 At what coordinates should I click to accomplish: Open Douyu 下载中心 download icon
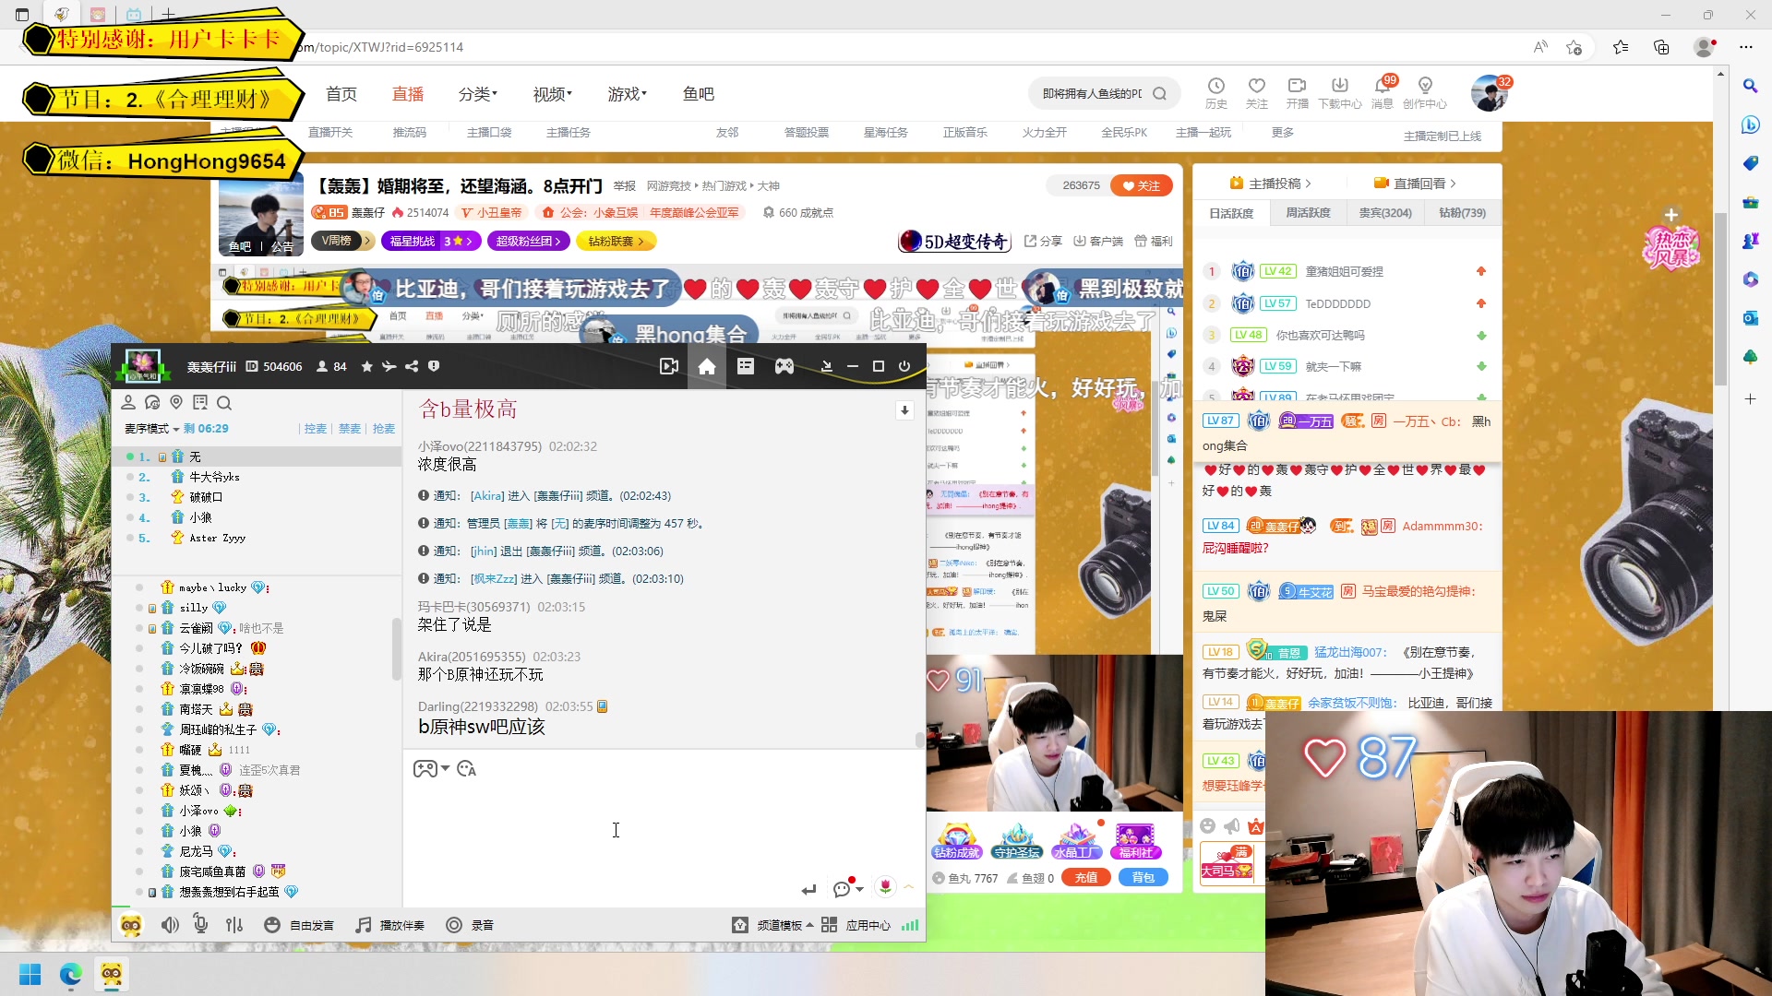coord(1340,93)
